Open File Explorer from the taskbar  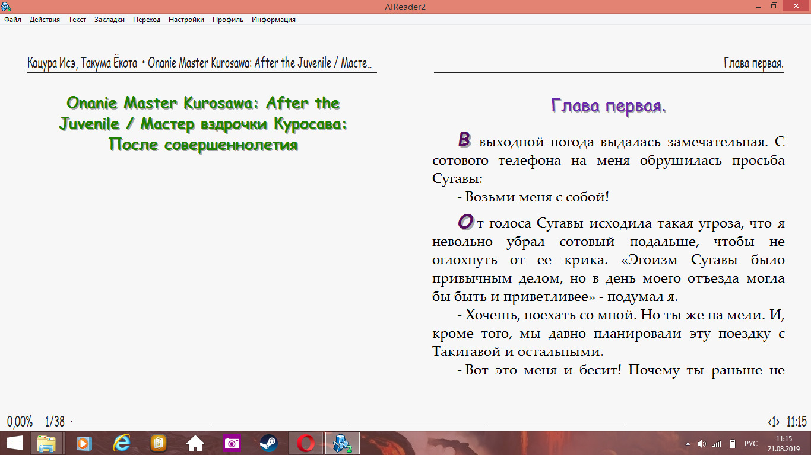click(46, 443)
